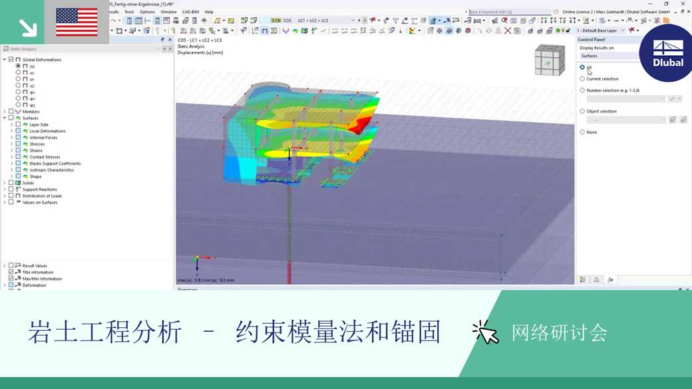Select Contact Stresses in results navigator
Screen dimensions: 692x389
(44, 157)
